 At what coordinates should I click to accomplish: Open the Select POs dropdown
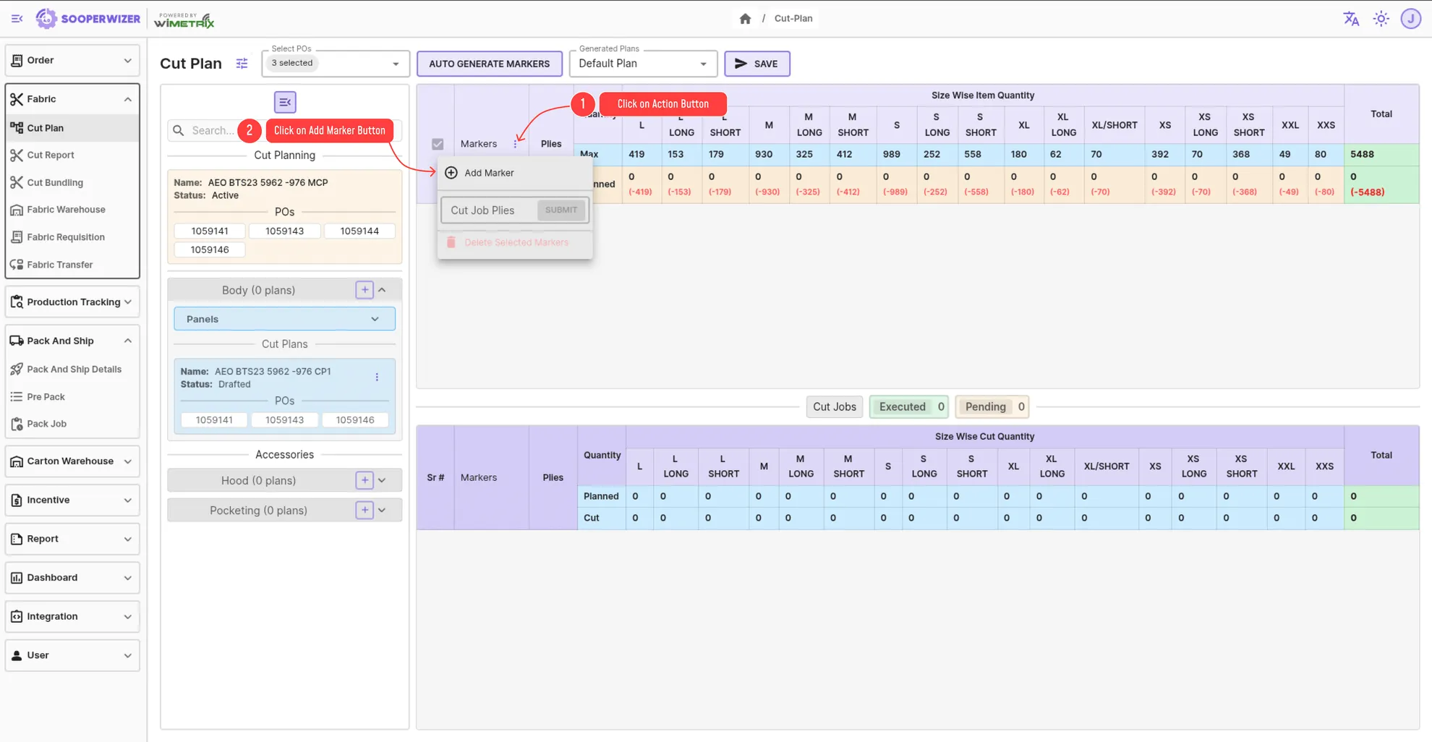(x=336, y=64)
